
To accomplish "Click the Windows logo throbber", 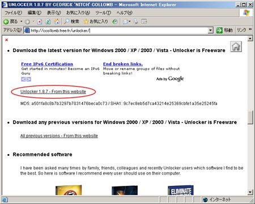I will [246, 13].
